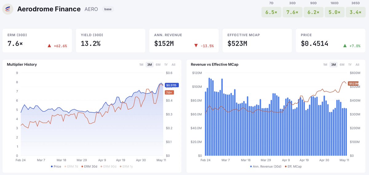The height and width of the screenshot is (175, 369).
Task: Switch Multiplier History to 6M range
Action: [x=158, y=65]
